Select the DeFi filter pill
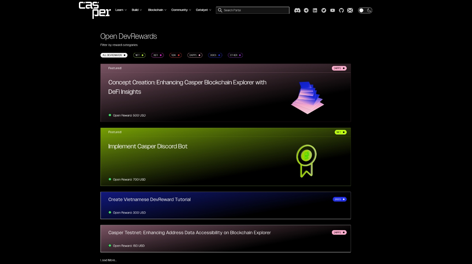This screenshot has width=472, height=264. pyautogui.click(x=157, y=55)
